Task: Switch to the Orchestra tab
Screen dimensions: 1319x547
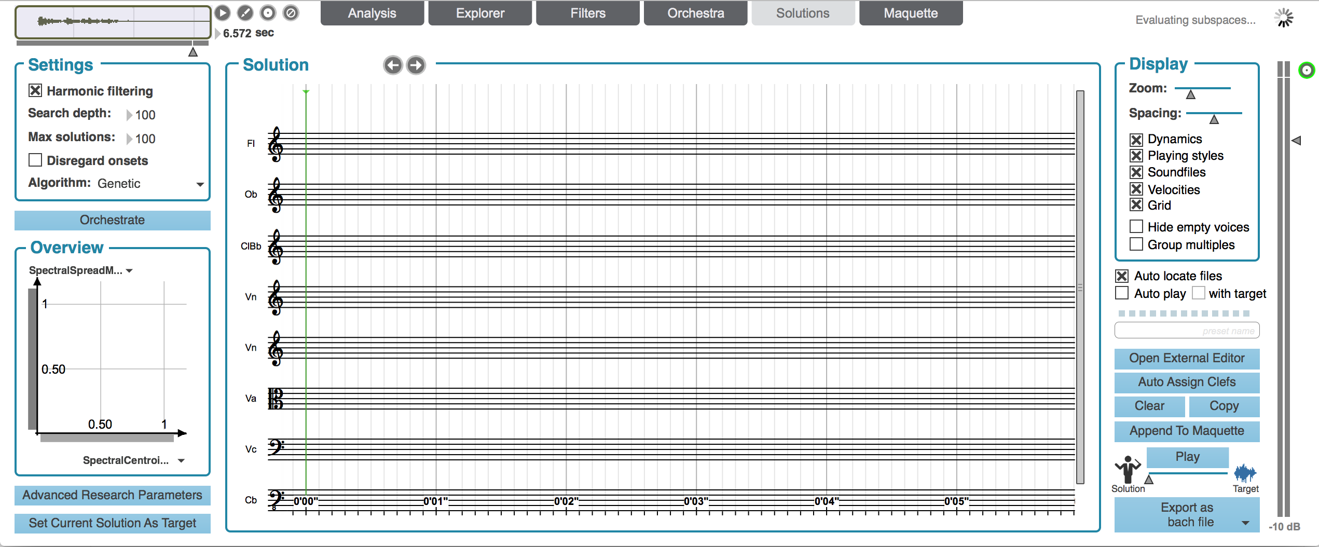Action: coord(696,13)
